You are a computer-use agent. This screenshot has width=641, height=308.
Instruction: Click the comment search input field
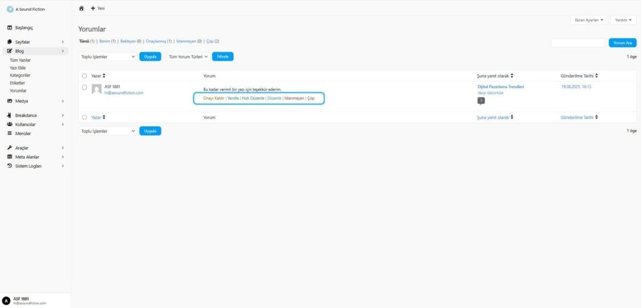[x=578, y=43]
